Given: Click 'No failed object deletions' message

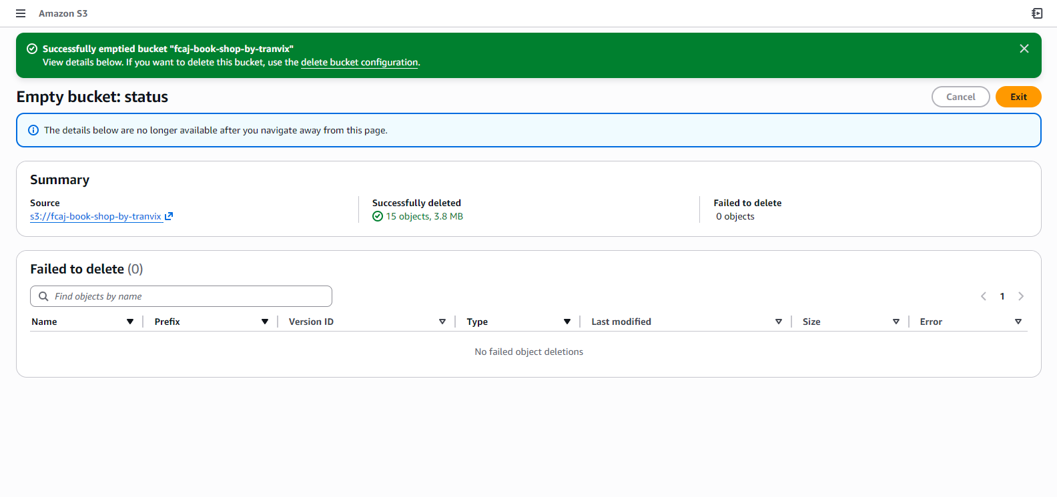Looking at the screenshot, I should pos(528,352).
